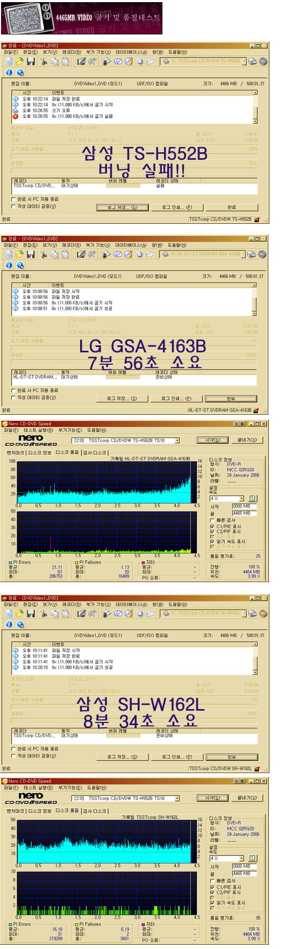Viewport: 285px width, 949px height.
Task: Click Open folder icon in TS-H552B burn window
Action: pyautogui.click(x=19, y=61)
